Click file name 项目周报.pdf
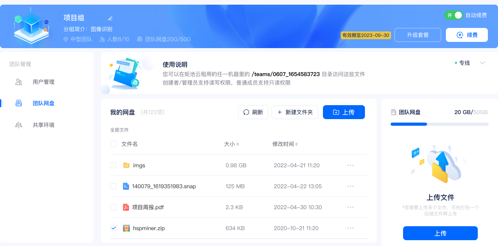 click(x=148, y=207)
